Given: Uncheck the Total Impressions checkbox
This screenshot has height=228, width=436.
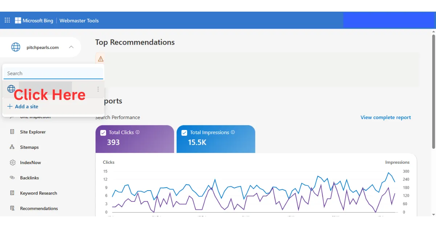Looking at the screenshot, I should [184, 133].
